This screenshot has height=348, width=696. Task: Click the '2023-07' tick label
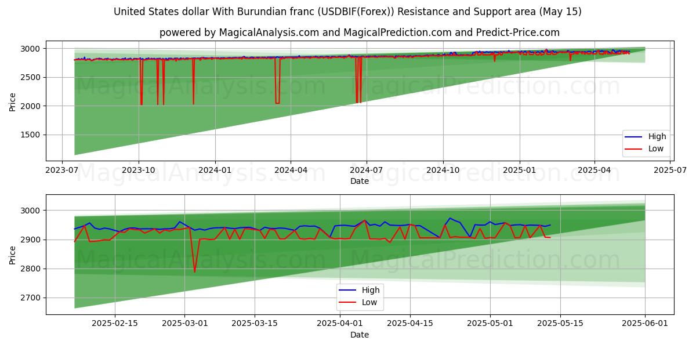(63, 170)
